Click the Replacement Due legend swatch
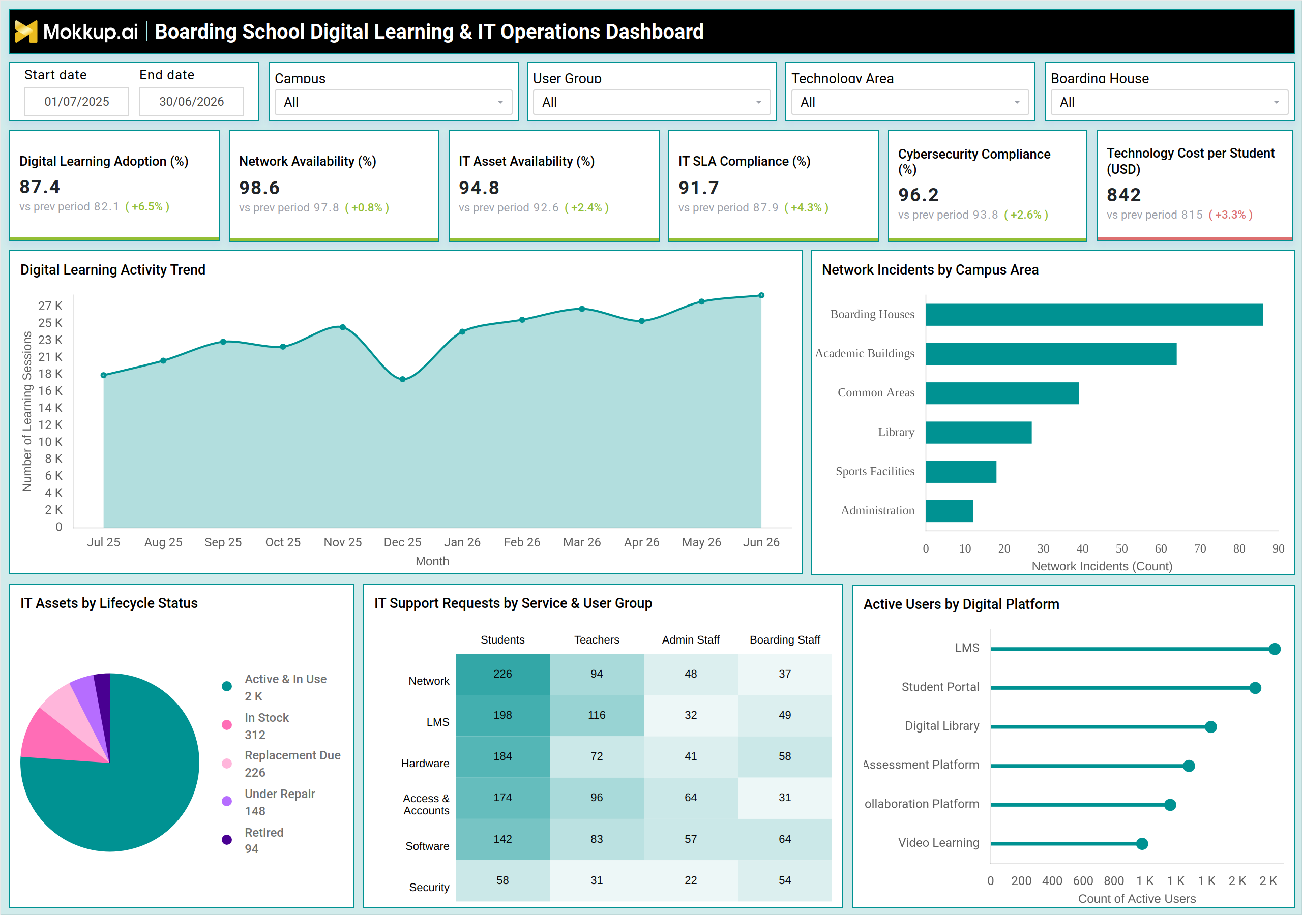This screenshot has height=915, width=1302. 227,763
